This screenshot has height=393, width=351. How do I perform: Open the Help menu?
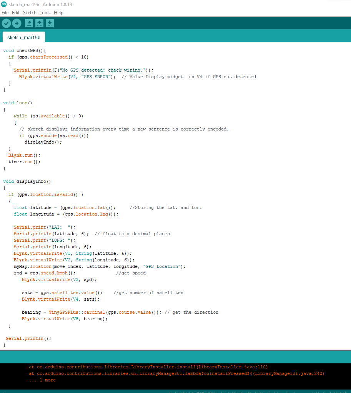pos(58,13)
